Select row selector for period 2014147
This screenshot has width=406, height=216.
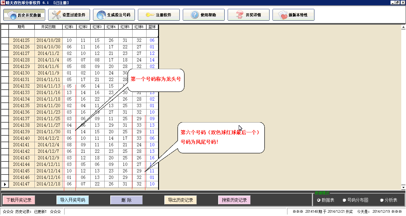(5, 184)
